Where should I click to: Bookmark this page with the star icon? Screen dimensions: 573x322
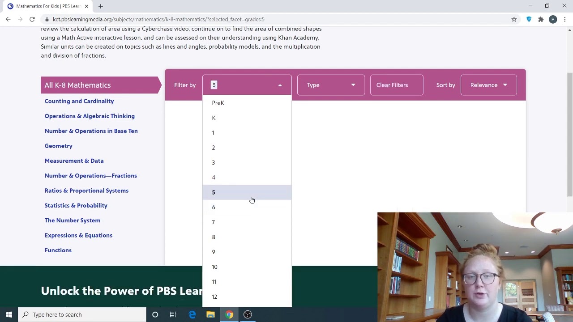point(514,19)
